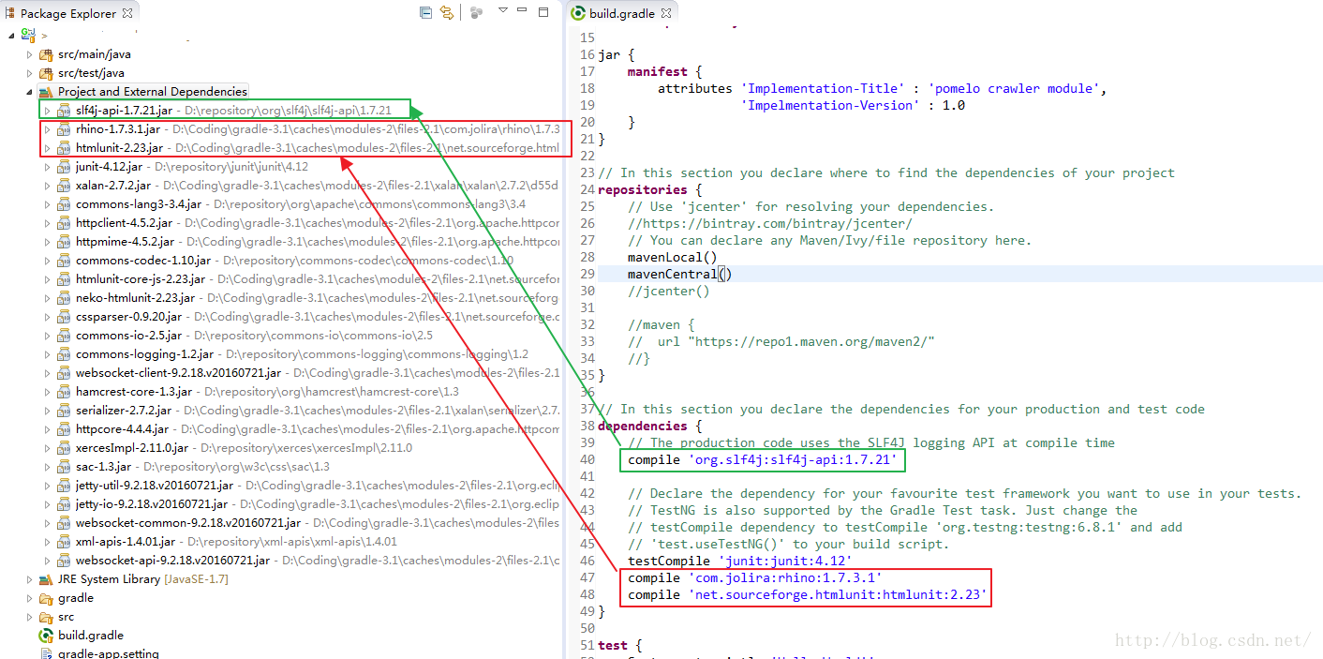Click jar icon of httpcore-4.4.4.jar
This screenshot has width=1323, height=659.
point(64,429)
